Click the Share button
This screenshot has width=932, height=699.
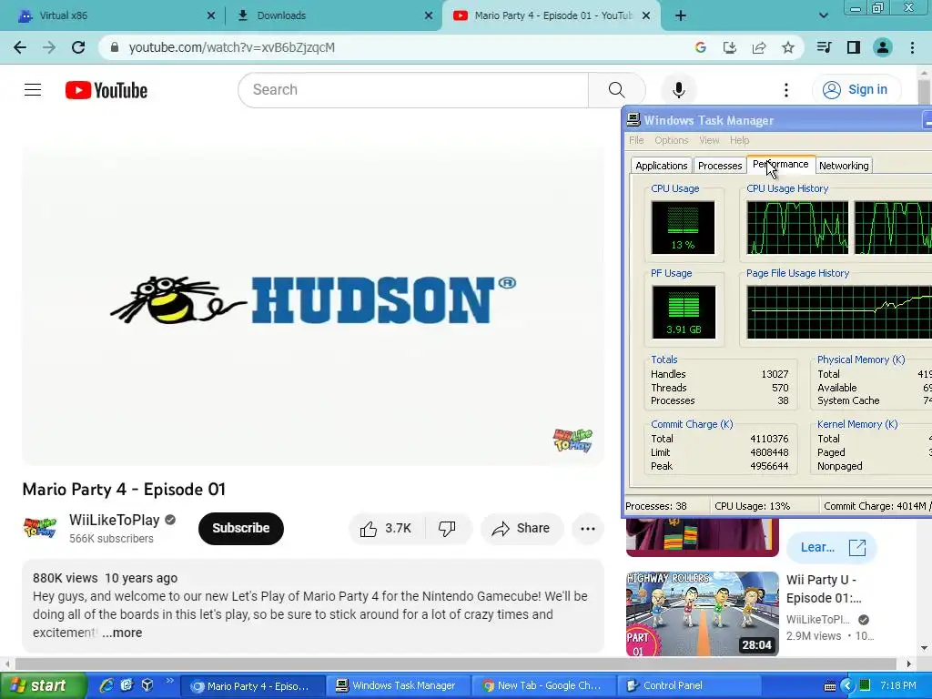522,528
